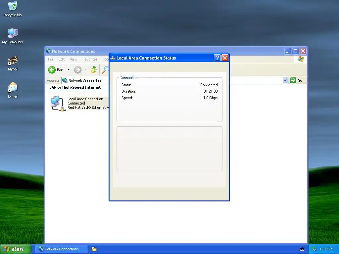Open the folder icon in the taskbar
339x254 pixels.
point(94,249)
